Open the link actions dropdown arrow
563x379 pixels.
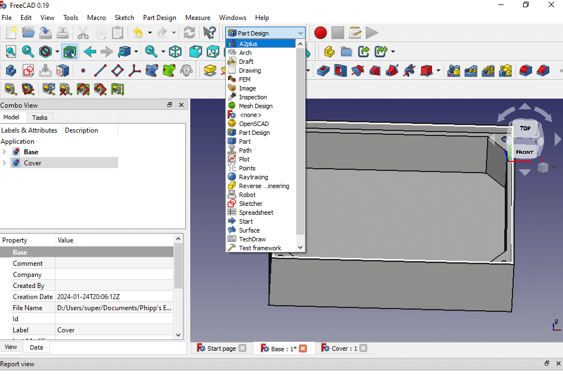[x=393, y=52]
